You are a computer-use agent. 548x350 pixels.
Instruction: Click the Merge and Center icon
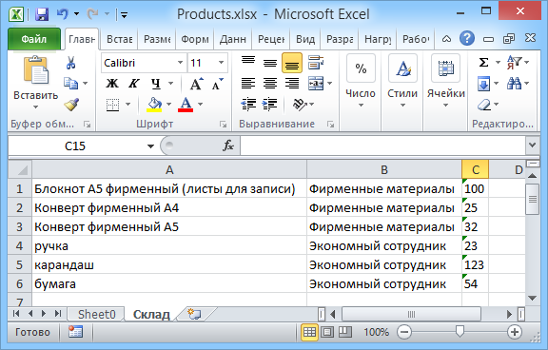(x=316, y=84)
